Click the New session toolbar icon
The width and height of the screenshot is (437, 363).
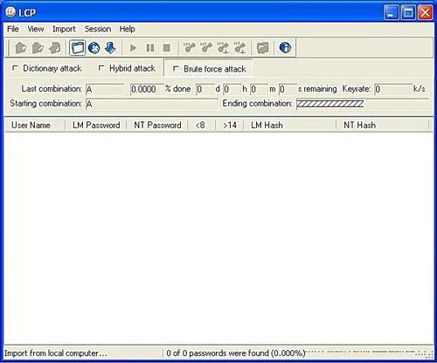pos(21,48)
